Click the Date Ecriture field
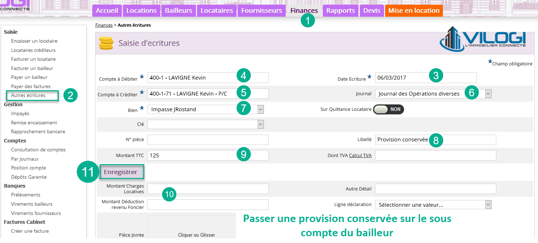This screenshot has width=538, height=243. pyautogui.click(x=426, y=78)
